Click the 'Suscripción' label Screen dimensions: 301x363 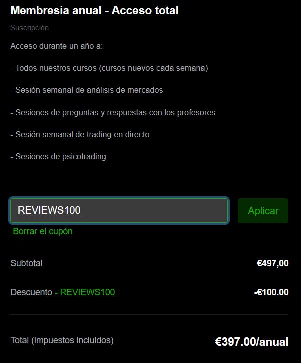point(30,28)
